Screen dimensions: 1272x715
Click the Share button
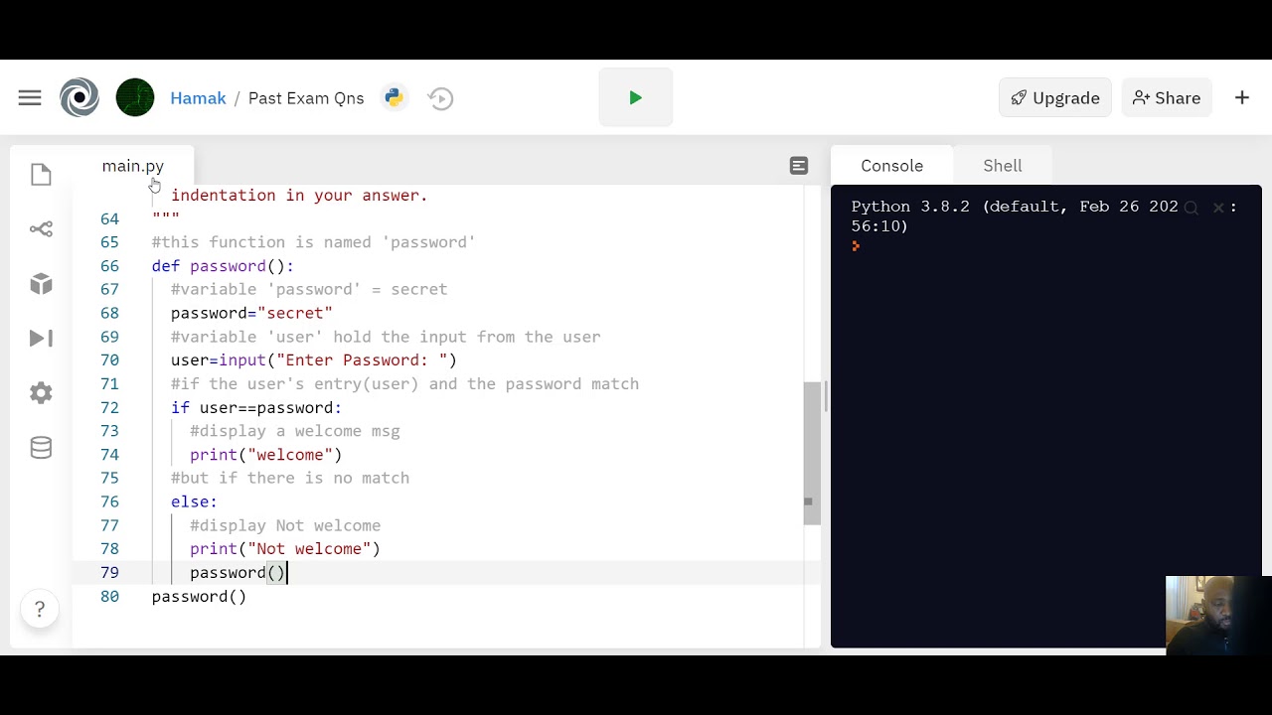1167,97
